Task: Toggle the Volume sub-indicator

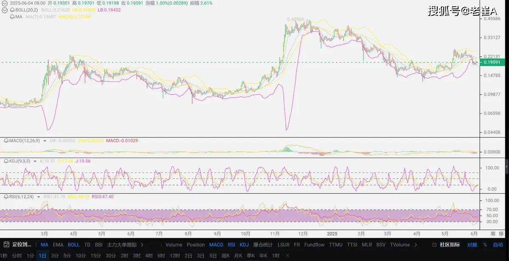Action: [x=174, y=244]
